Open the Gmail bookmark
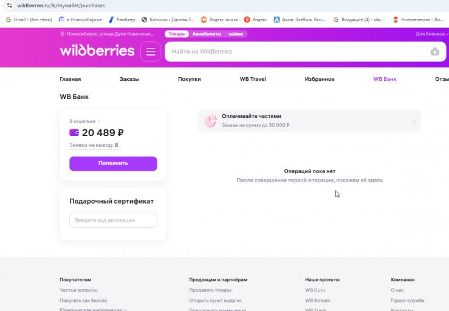Screen dimensions: 449x311 point(29,19)
